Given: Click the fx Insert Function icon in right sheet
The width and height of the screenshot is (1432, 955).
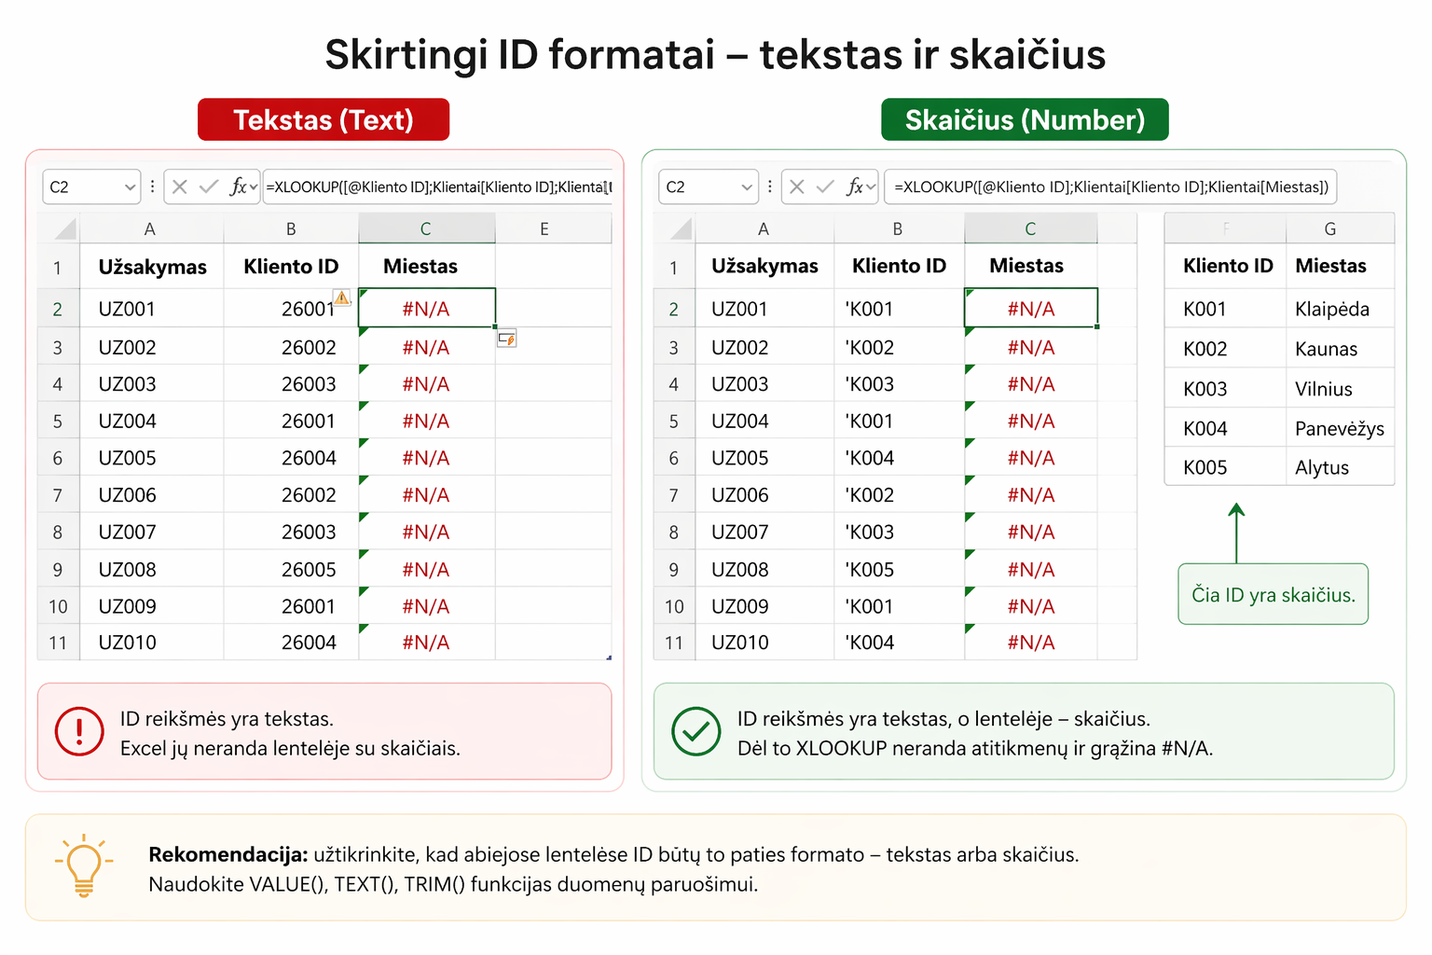Looking at the screenshot, I should [x=855, y=187].
